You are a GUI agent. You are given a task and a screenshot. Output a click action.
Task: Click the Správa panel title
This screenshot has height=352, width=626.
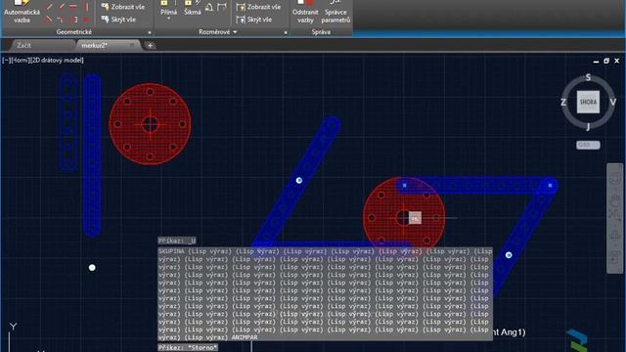point(321,32)
